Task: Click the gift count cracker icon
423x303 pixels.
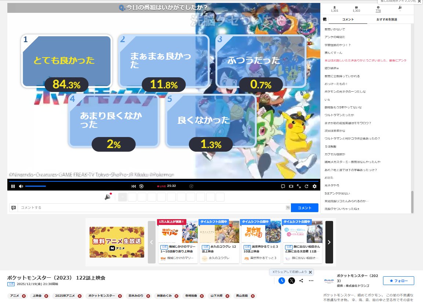Action: (400, 8)
